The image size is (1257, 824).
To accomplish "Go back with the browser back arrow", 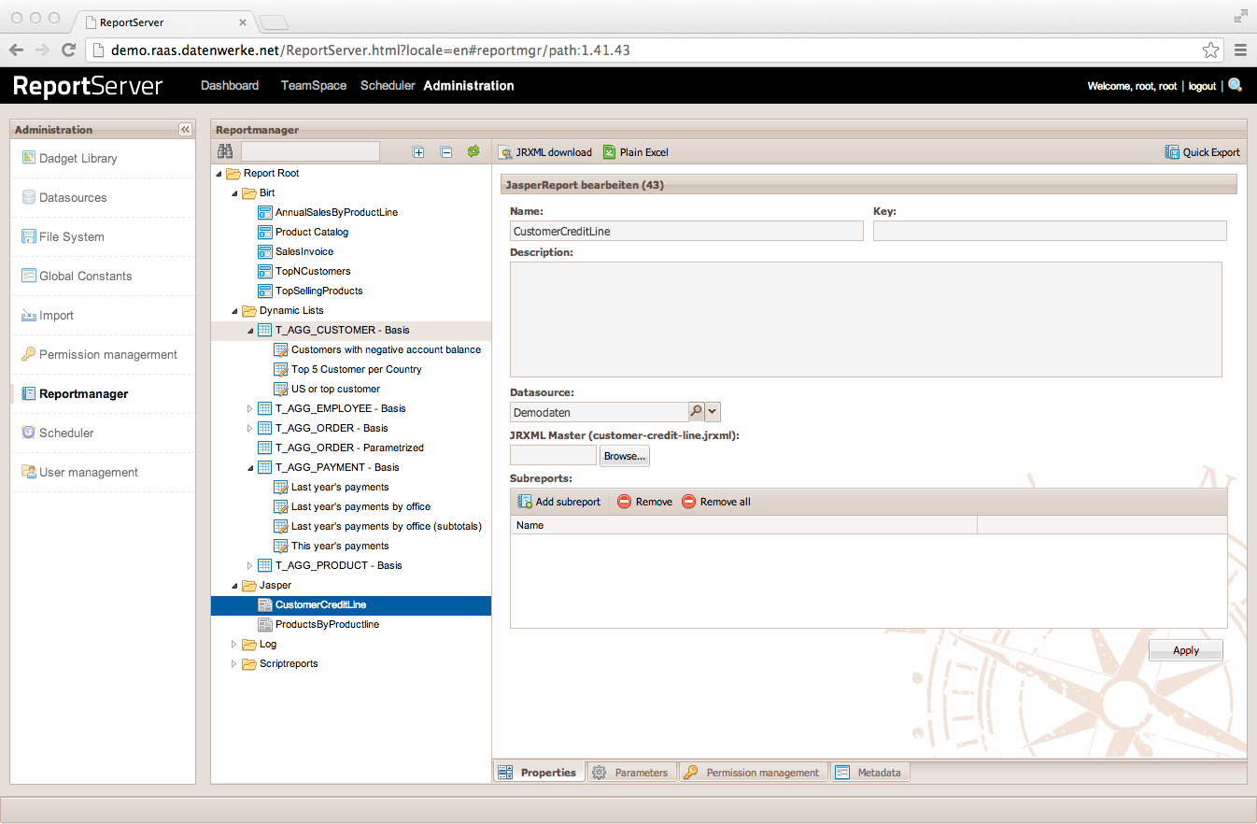I will coord(17,50).
